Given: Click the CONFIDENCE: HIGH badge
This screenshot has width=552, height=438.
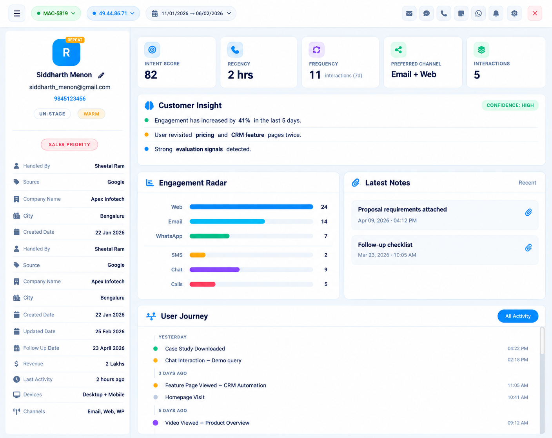Looking at the screenshot, I should point(510,105).
